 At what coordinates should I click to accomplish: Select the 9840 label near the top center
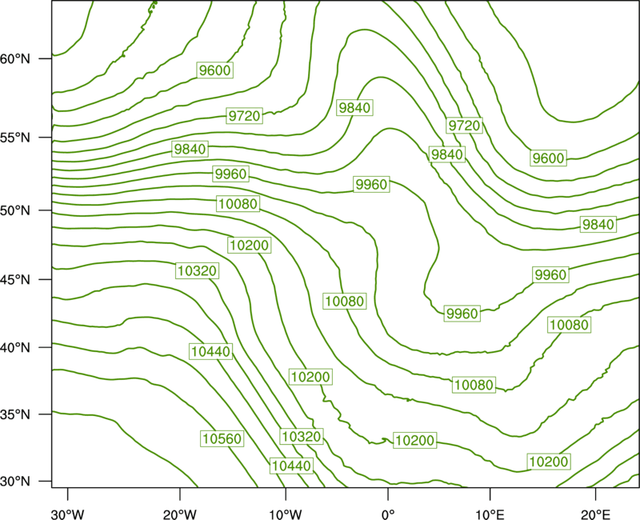point(354,108)
